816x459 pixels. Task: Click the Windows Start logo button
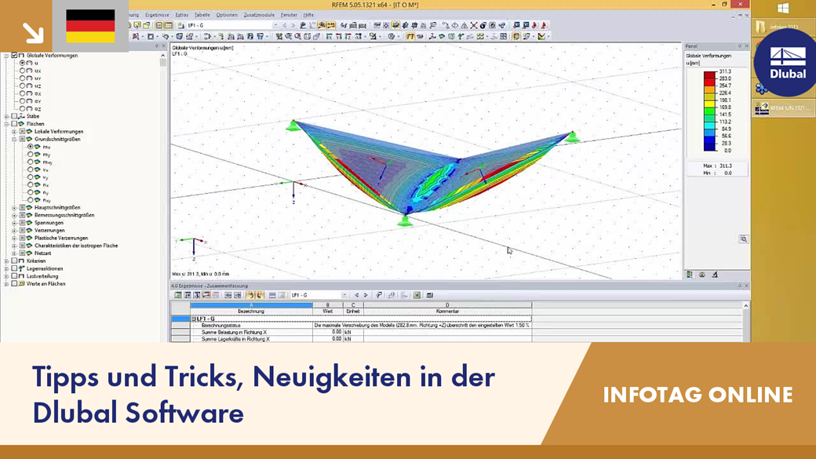point(783,8)
